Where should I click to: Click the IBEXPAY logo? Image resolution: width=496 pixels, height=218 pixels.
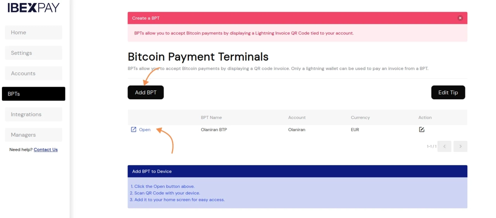tap(34, 8)
